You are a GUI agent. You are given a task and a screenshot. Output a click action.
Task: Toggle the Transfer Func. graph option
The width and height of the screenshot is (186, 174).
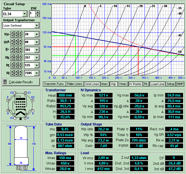point(54,84)
